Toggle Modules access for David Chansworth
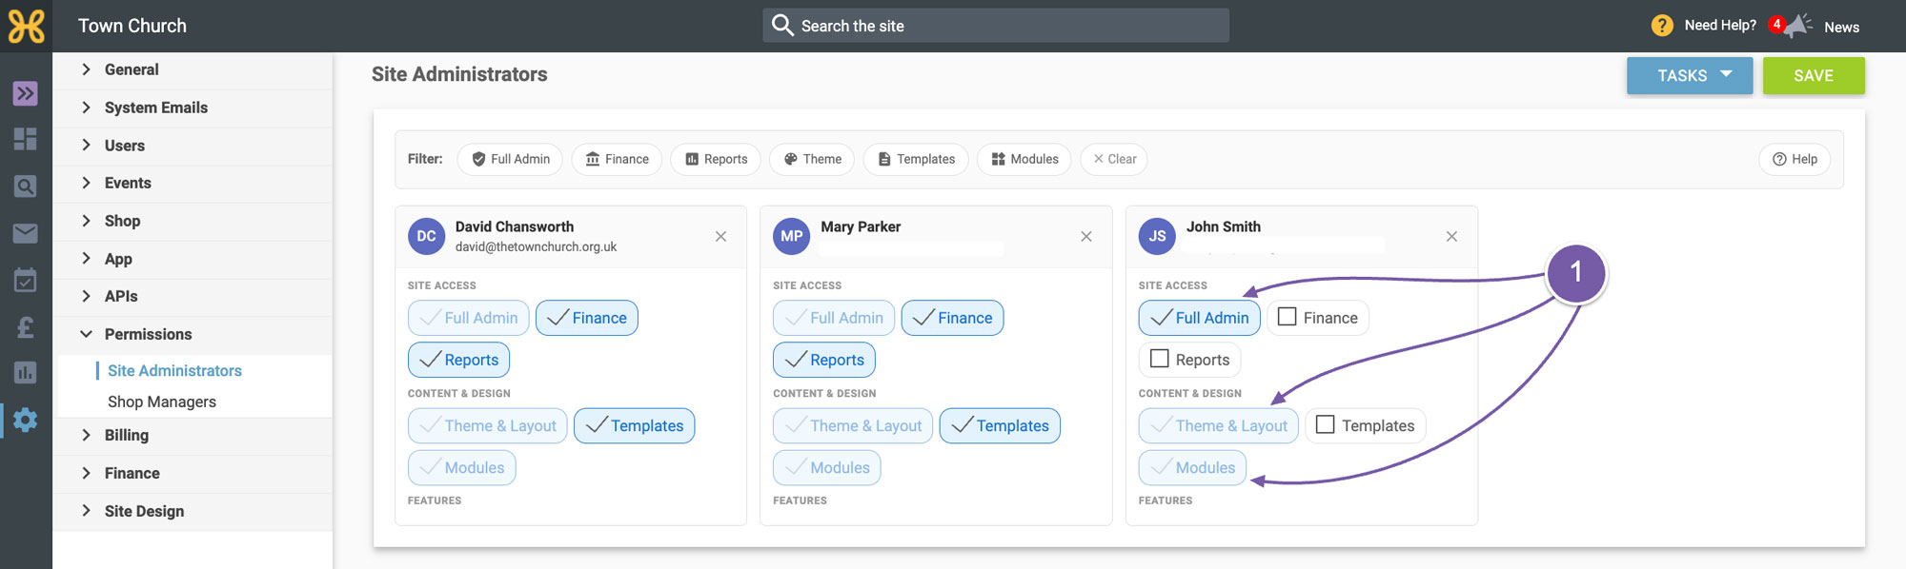The height and width of the screenshot is (569, 1906). point(462,467)
